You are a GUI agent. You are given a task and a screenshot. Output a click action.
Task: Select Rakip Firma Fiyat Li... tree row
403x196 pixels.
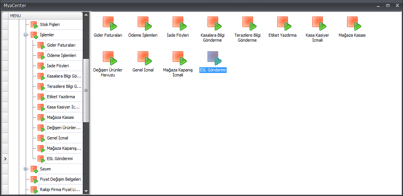coord(61,190)
